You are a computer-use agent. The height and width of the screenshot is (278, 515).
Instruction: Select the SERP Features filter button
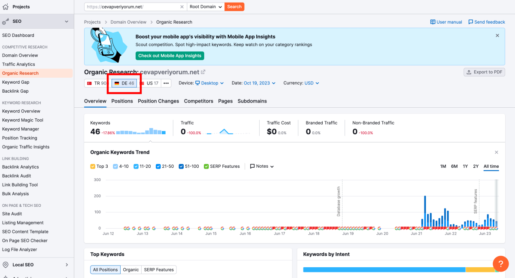pos(159,270)
